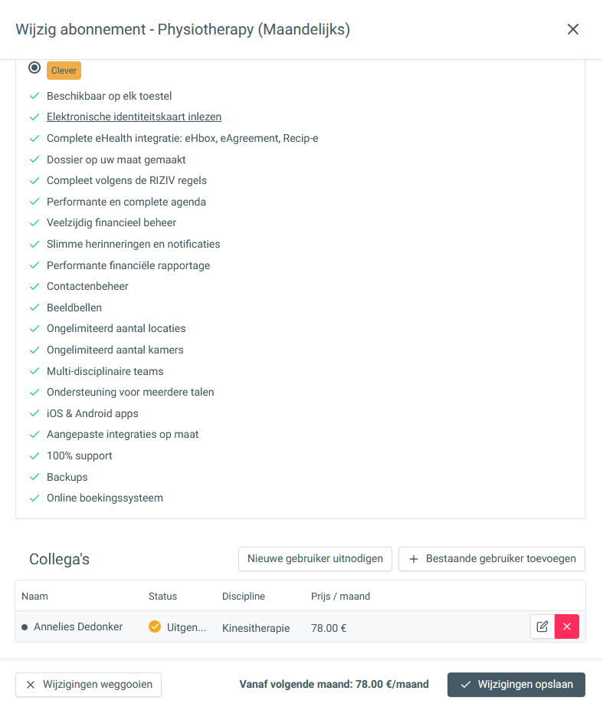Save changes with Wijzigingen opslaan
Screen dimensions: 603x707
click(x=516, y=685)
